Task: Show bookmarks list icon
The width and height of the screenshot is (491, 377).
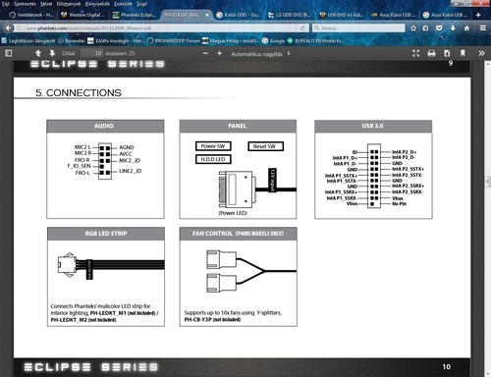Action: [x=425, y=28]
